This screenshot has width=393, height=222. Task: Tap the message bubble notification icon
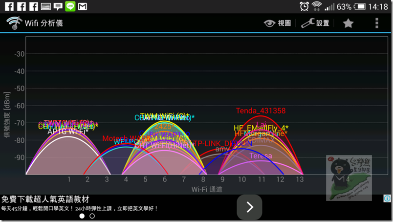pyautogui.click(x=58, y=7)
